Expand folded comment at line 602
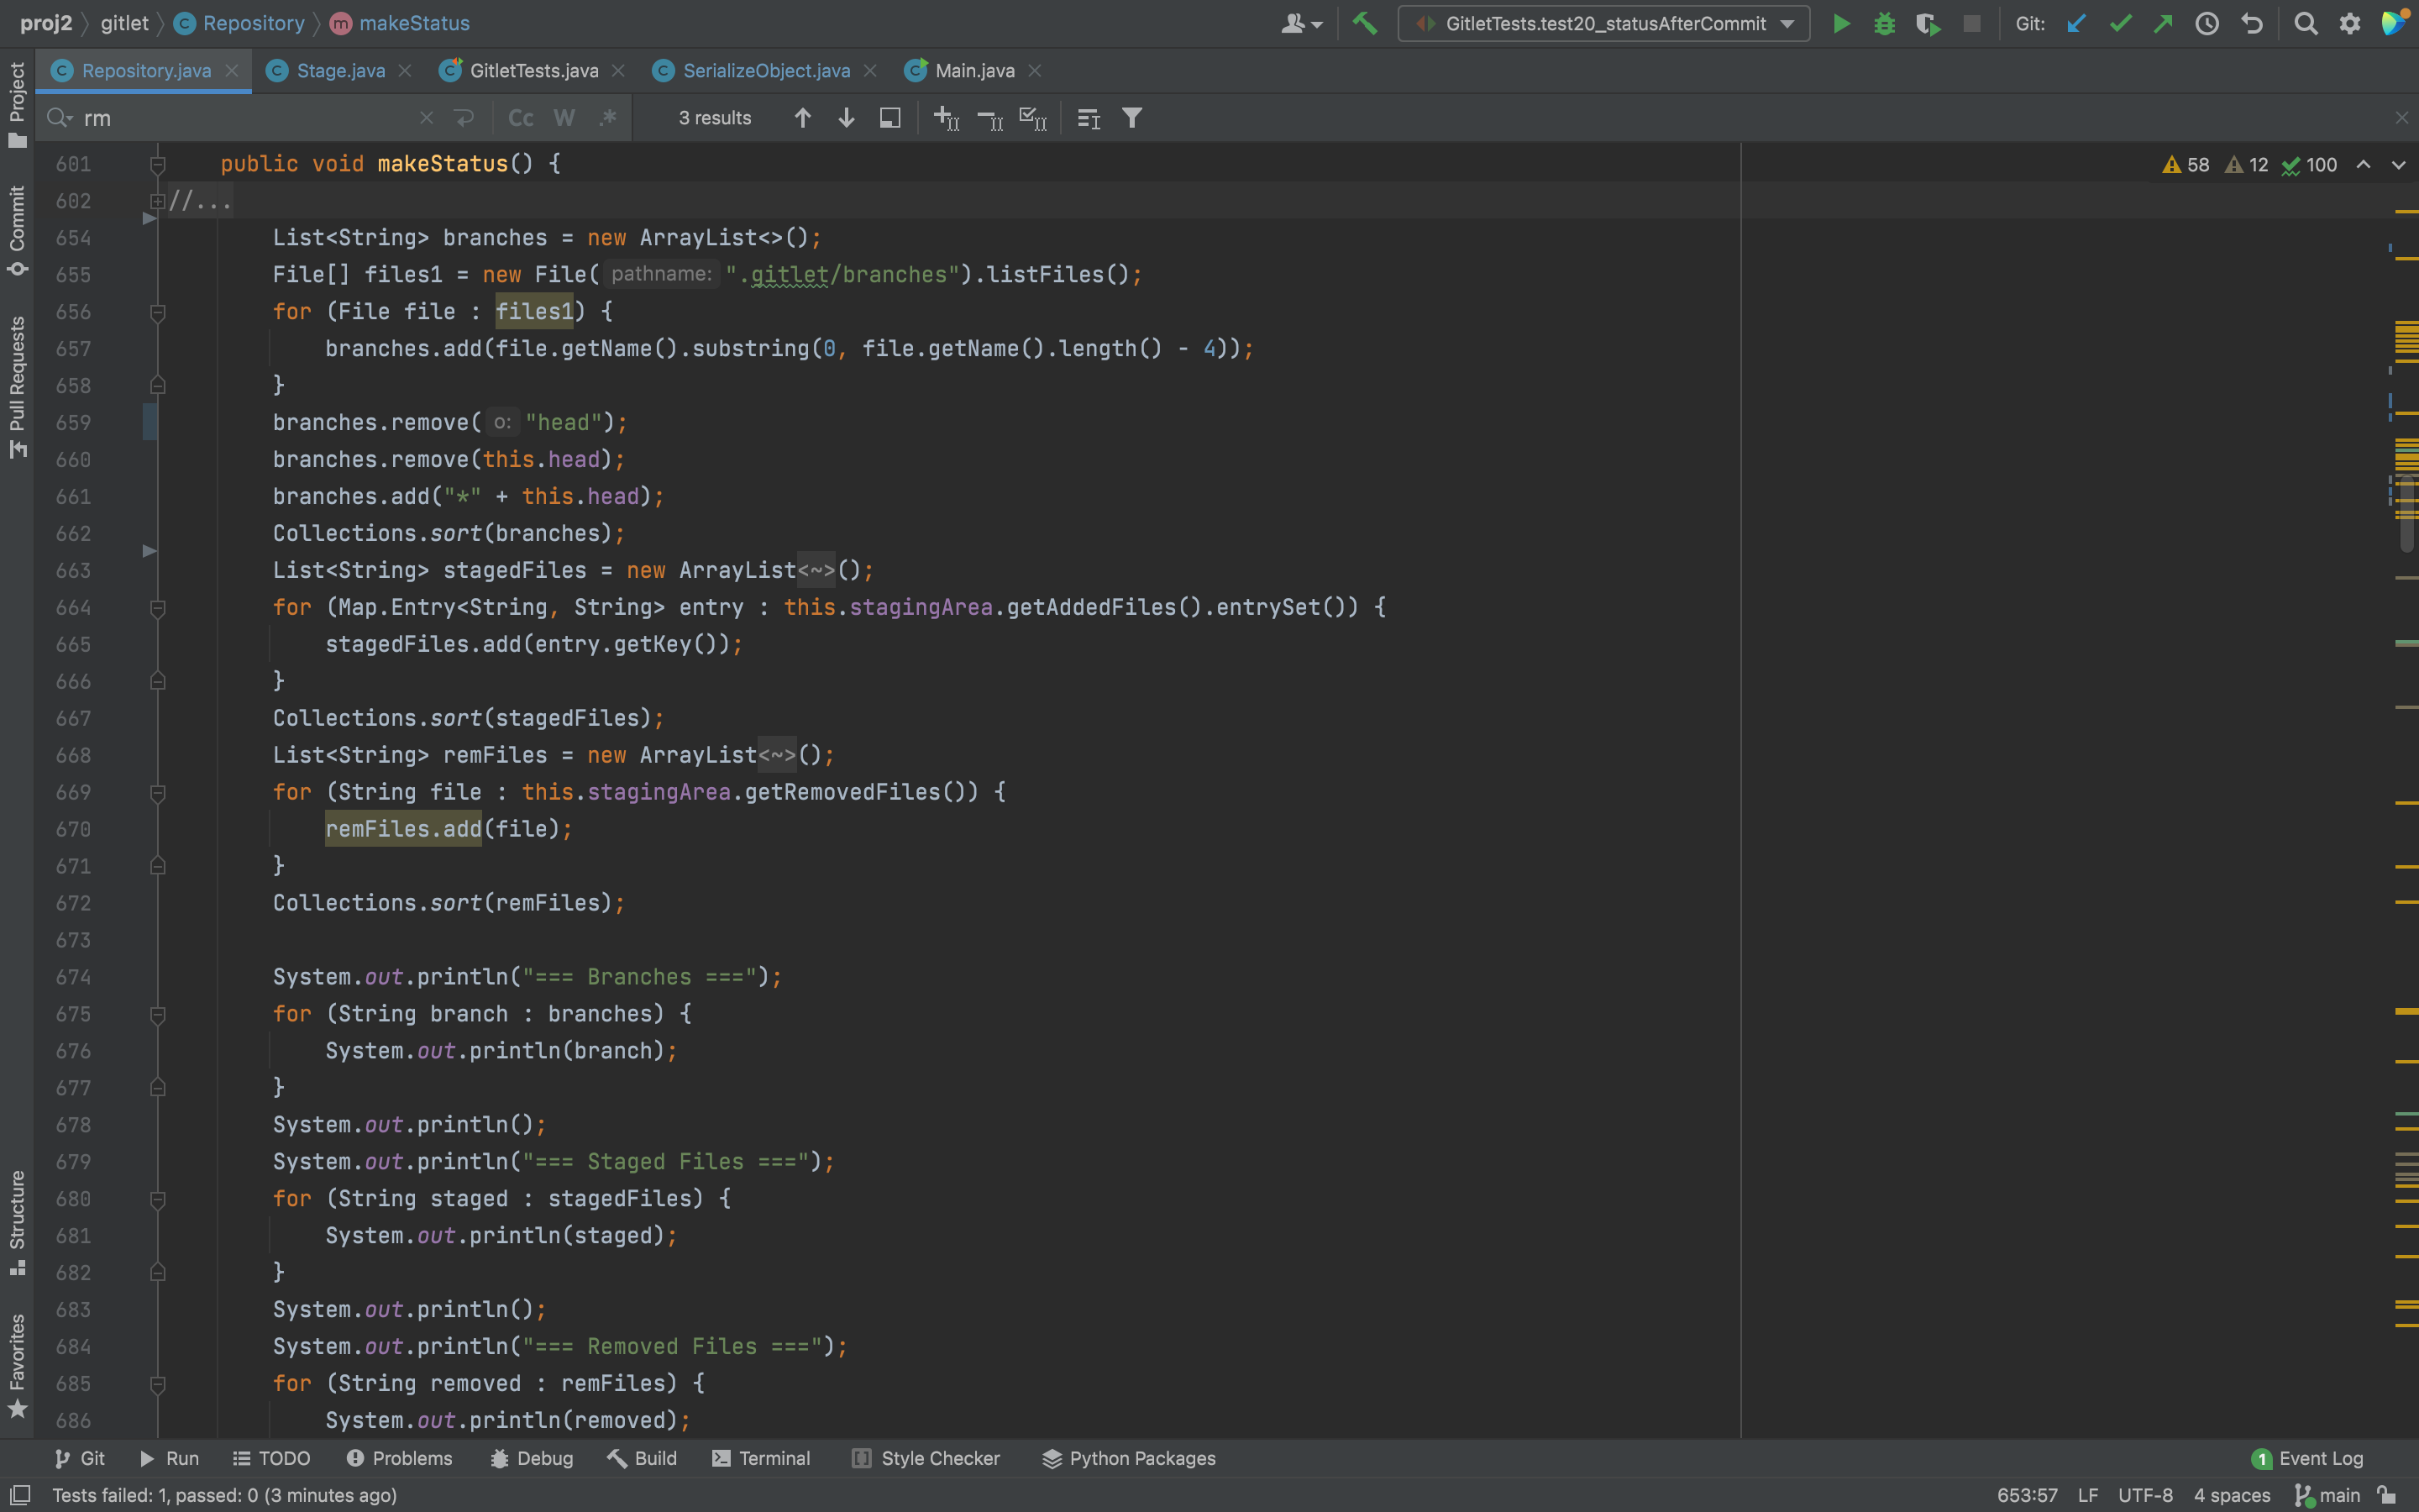Image resolution: width=2419 pixels, height=1512 pixels. pos(157,201)
